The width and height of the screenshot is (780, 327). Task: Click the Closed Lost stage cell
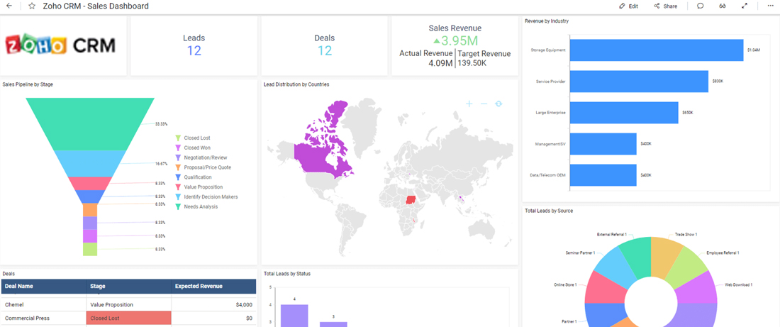[129, 318]
